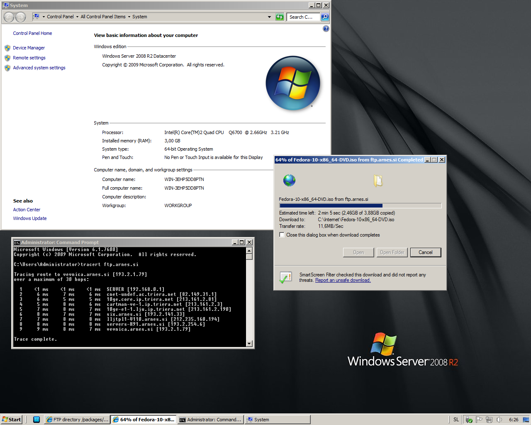Open volume speaker tray icon

[499, 420]
